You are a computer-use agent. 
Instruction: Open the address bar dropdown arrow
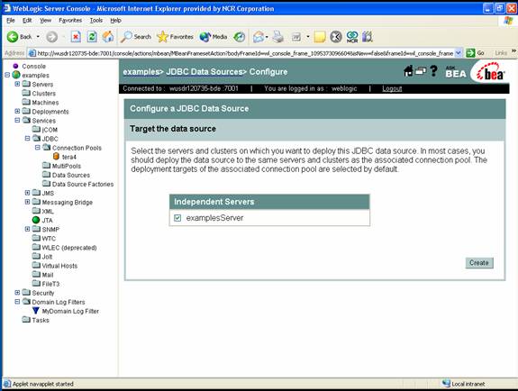point(459,53)
